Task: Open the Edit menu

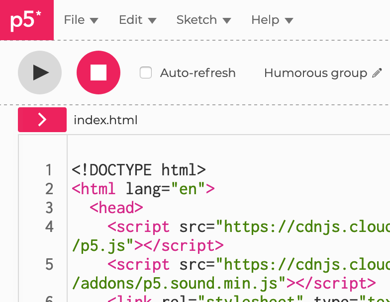Action: coord(137,20)
